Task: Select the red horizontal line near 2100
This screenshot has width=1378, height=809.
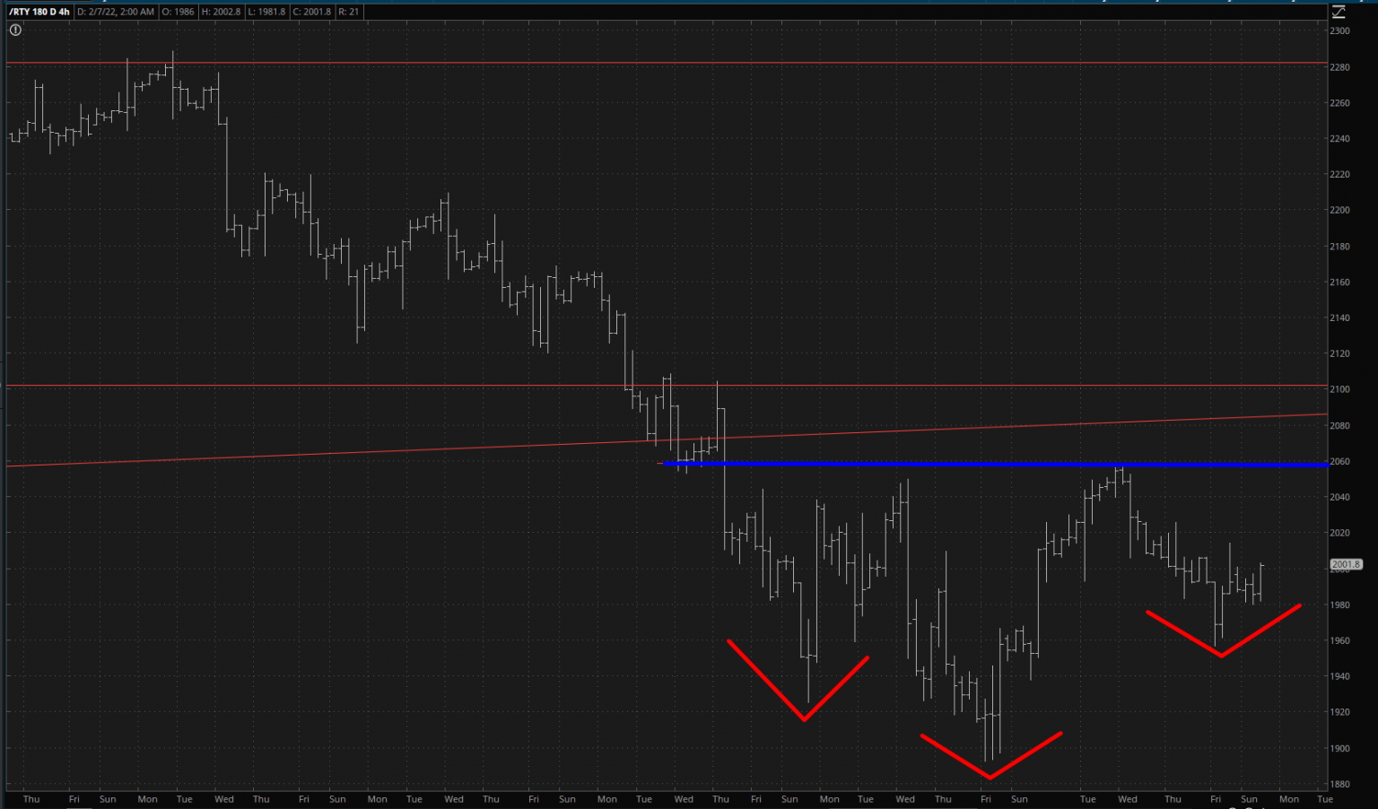Action: [667, 386]
